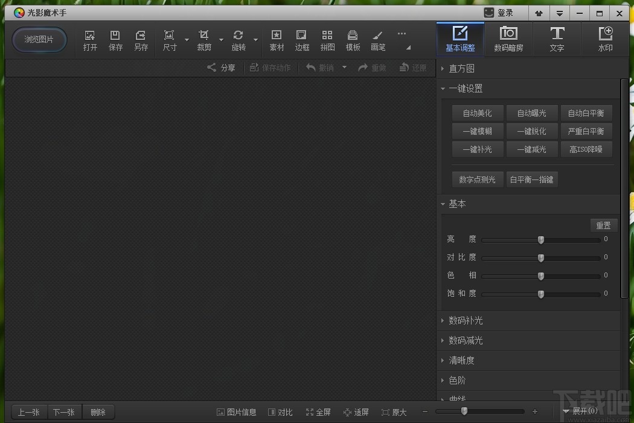634x423 pixels.
Task: Click the 白平衡一指键 button
Action: pos(532,179)
